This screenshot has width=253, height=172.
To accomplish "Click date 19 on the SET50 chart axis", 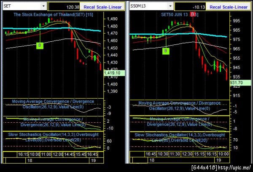I will (218, 160).
